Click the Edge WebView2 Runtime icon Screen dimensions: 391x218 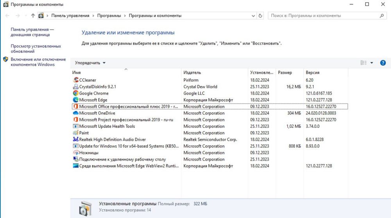coord(75,166)
